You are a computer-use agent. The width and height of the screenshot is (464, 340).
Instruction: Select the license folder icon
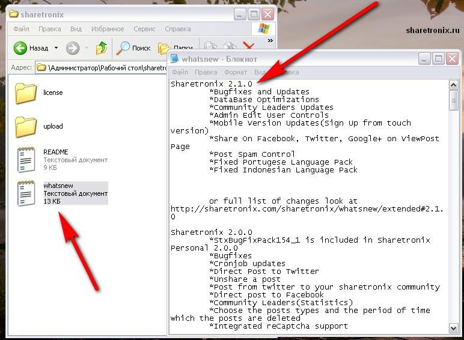26,93
